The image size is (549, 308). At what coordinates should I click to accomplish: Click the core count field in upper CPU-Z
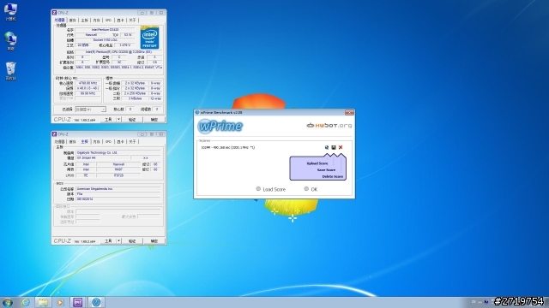tap(130, 110)
